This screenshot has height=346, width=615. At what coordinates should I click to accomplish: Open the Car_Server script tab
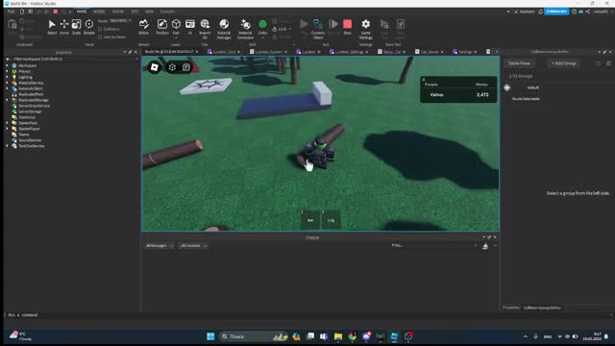[x=429, y=52]
